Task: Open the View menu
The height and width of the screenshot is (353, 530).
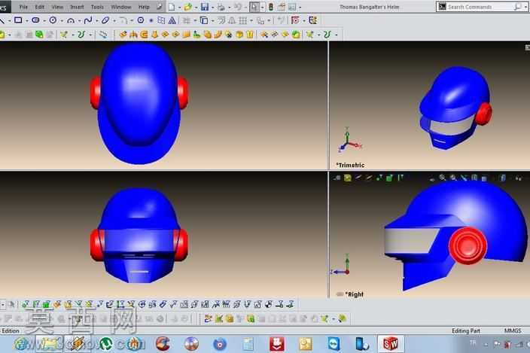Action: 57,7
